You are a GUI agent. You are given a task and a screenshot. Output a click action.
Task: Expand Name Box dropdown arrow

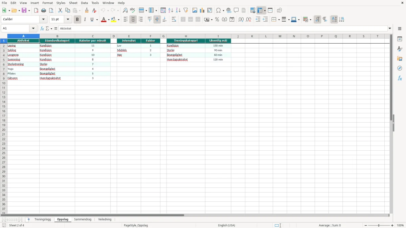click(33, 29)
